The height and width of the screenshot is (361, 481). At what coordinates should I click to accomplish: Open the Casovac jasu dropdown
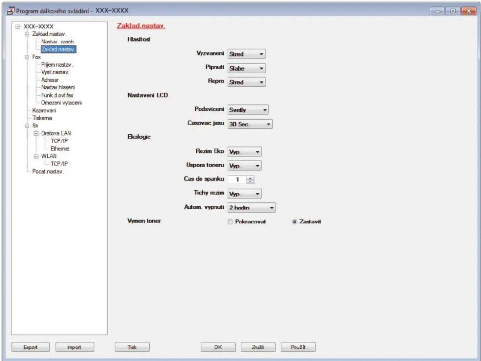[250, 124]
